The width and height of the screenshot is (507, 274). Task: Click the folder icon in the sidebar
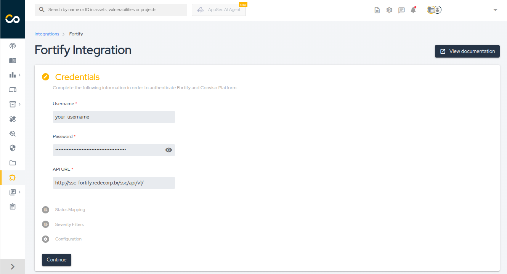point(13,163)
